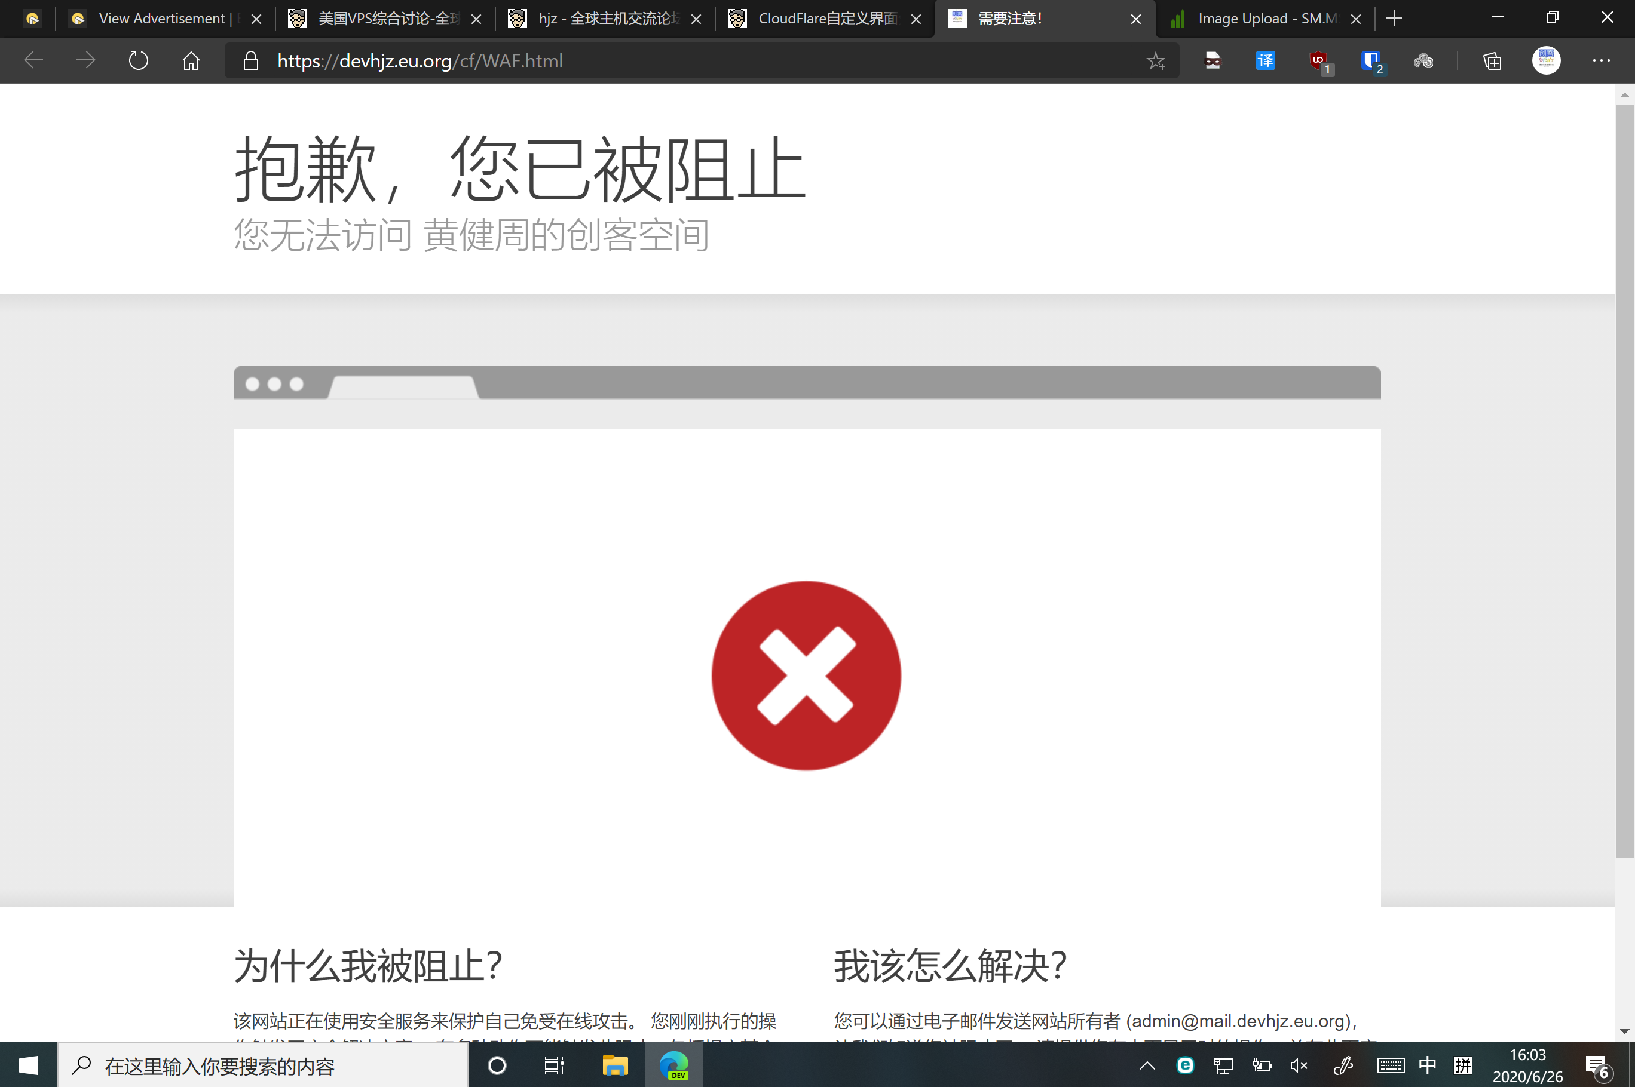Select the first pinned browser tab
This screenshot has width=1635, height=1087.
[32, 19]
